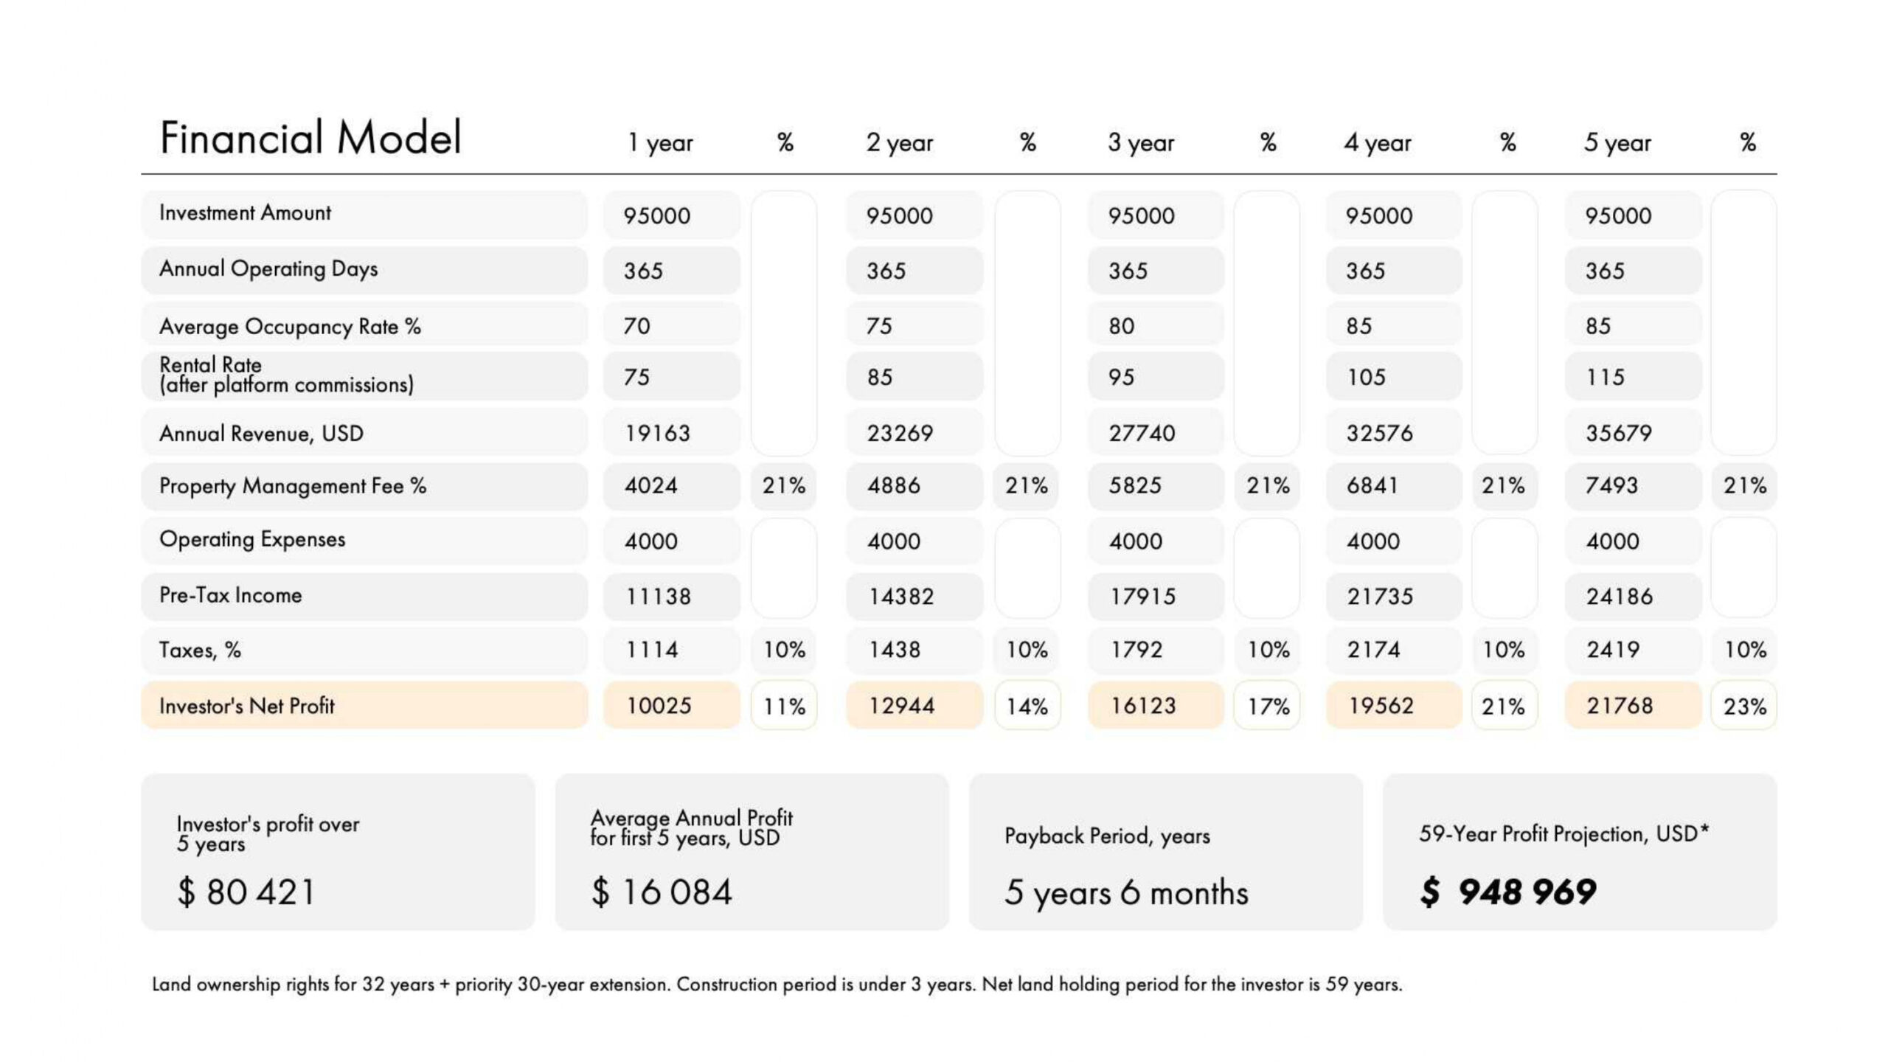Click the year 5 10% taxes cell
Screen dimensions: 1888x1062
[x=1744, y=650]
